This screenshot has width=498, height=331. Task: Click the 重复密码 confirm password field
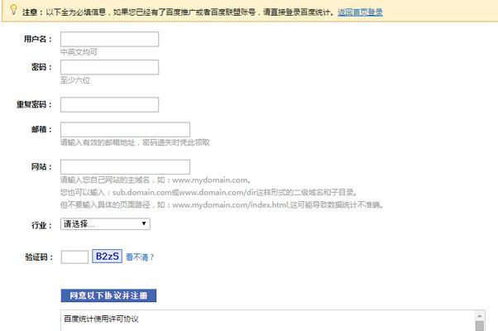[109, 104]
